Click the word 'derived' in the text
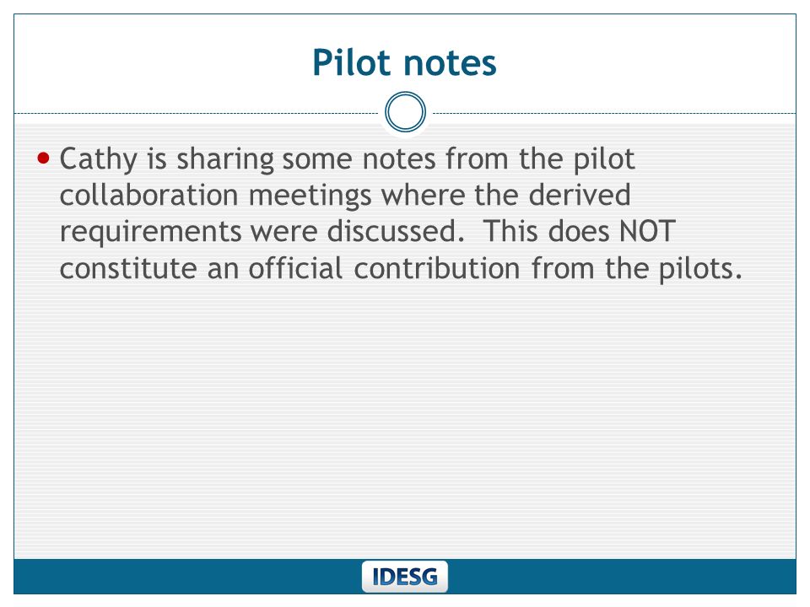Screen dimensions: 810x607 (x=580, y=195)
